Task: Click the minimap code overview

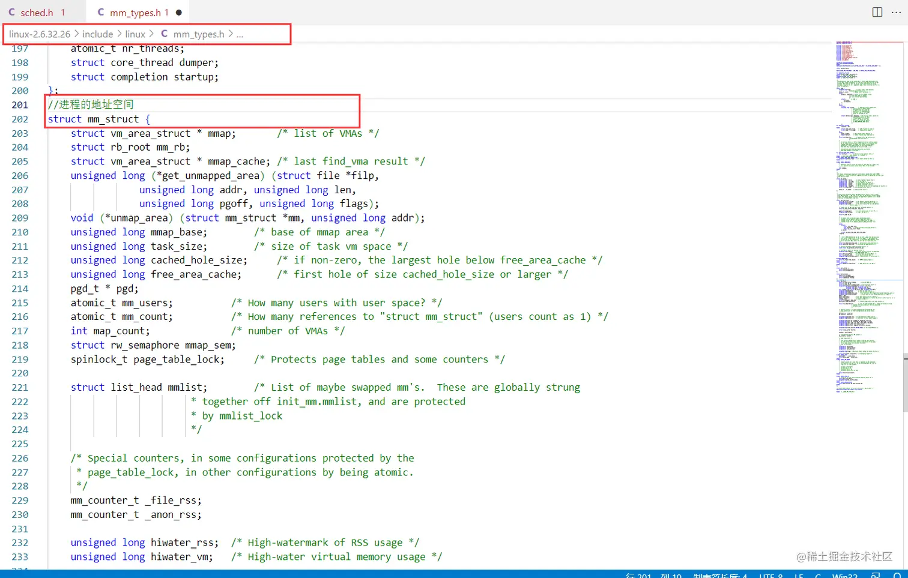Action: coord(865,216)
